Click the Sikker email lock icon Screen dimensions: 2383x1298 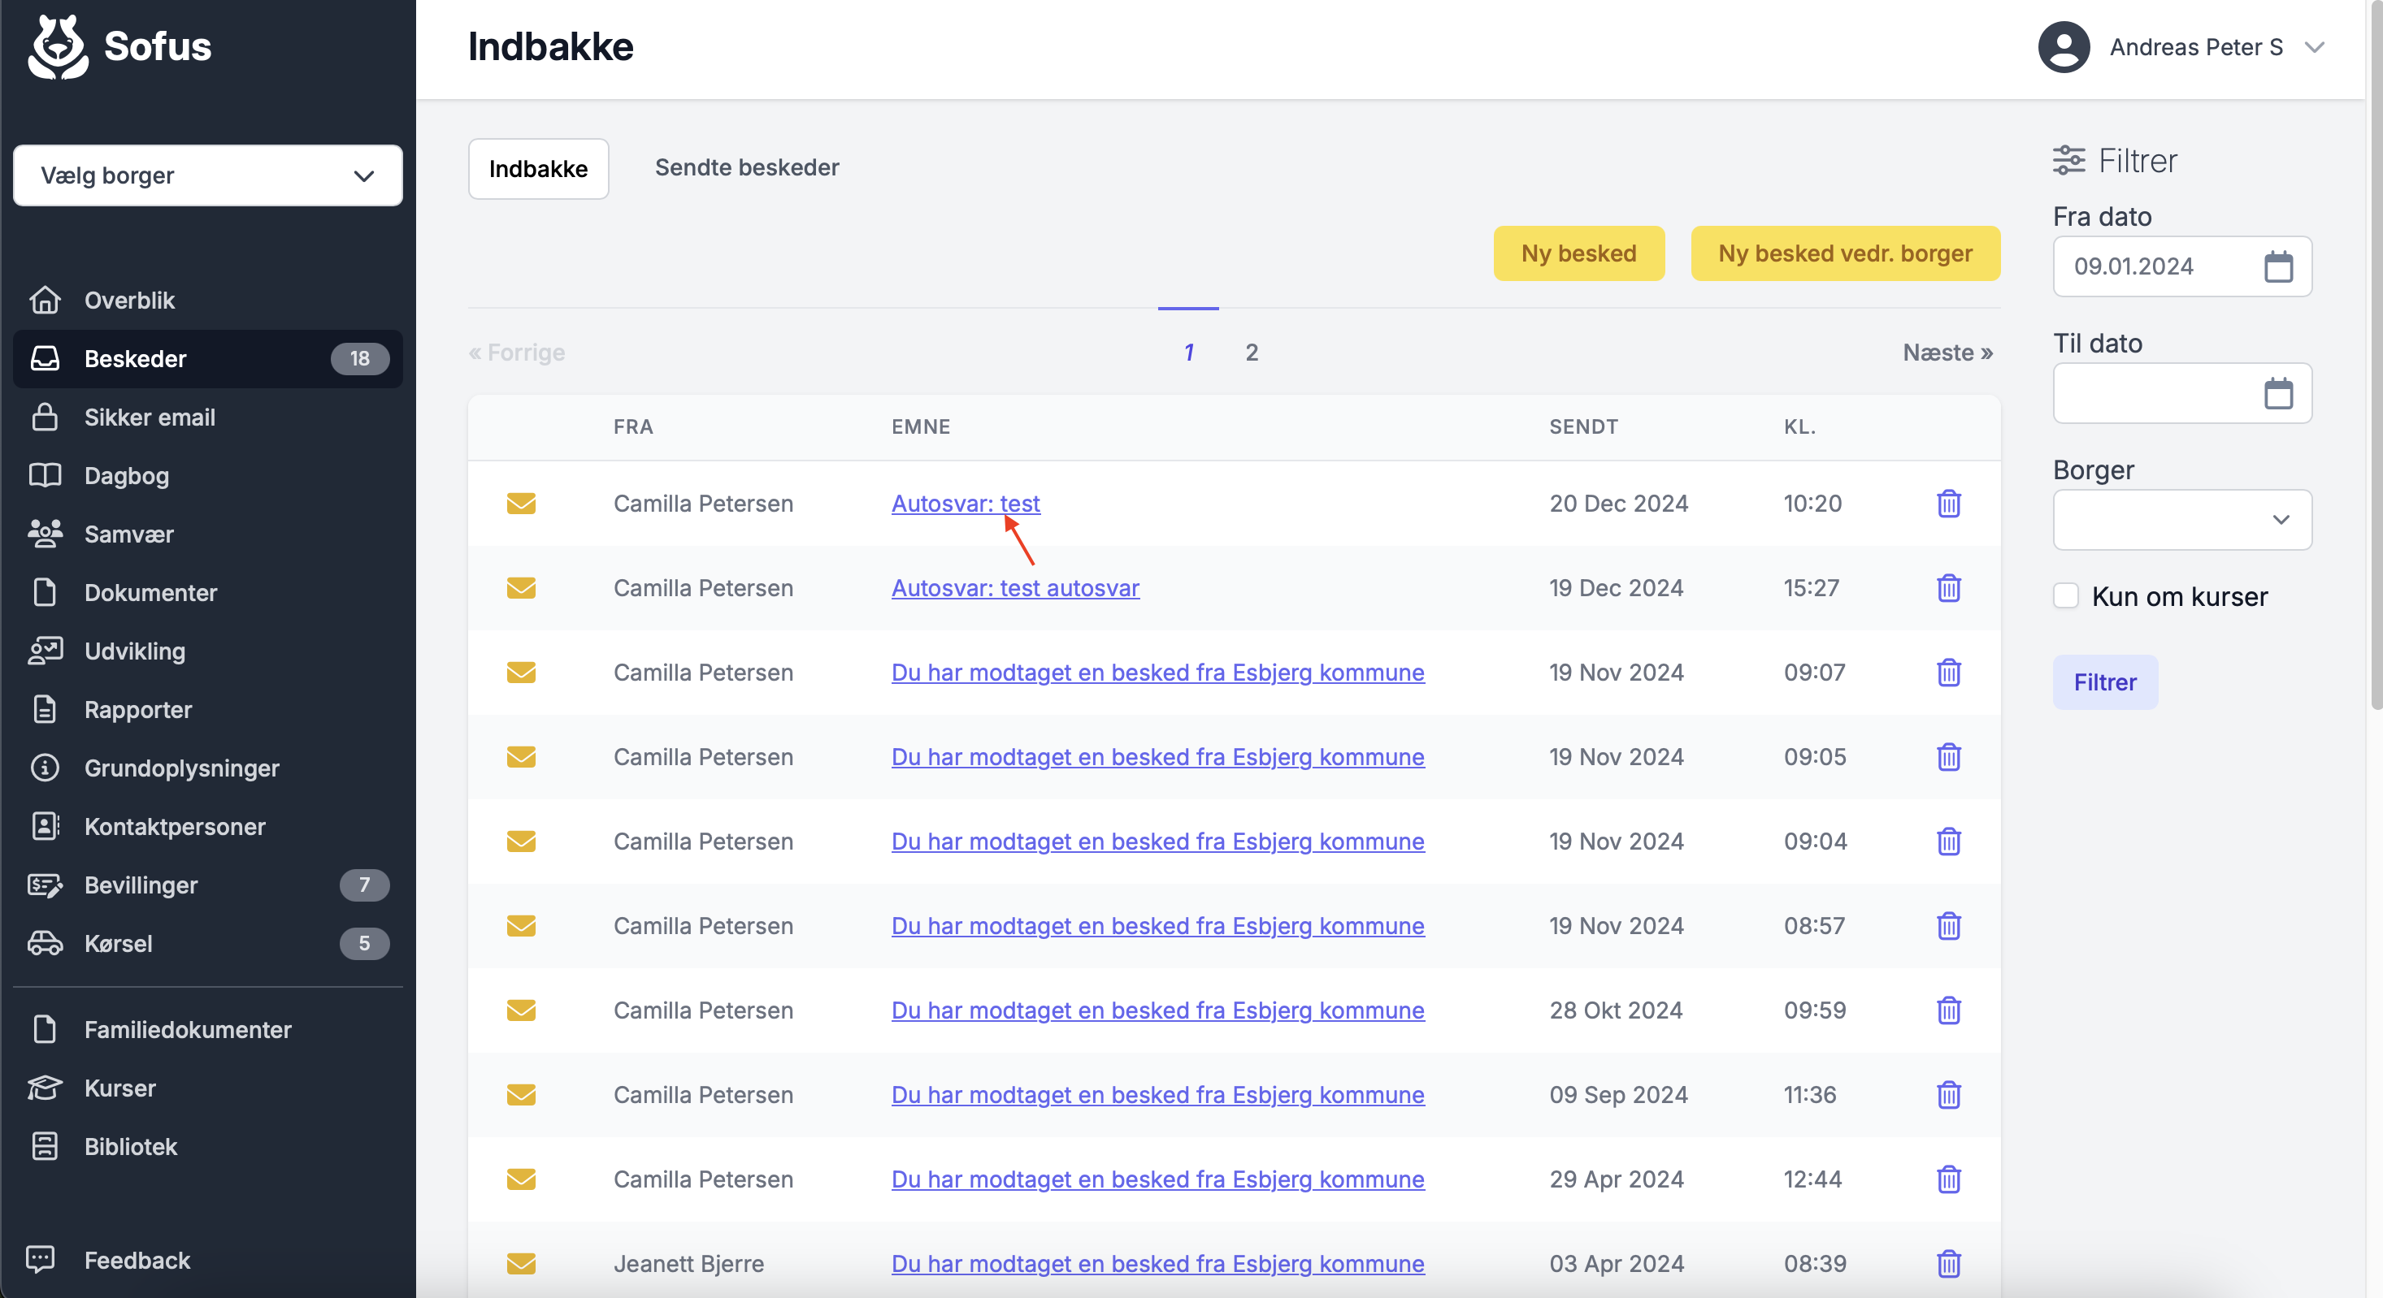coord(45,417)
